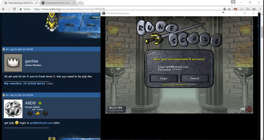This screenshot has width=264, height=140.
Task: Click the globe extension icon in Chrome toolbar
Action: (x=254, y=9)
